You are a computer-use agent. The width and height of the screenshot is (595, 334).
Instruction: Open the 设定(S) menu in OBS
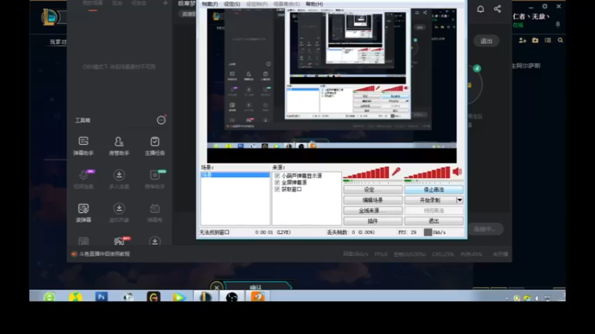232,4
